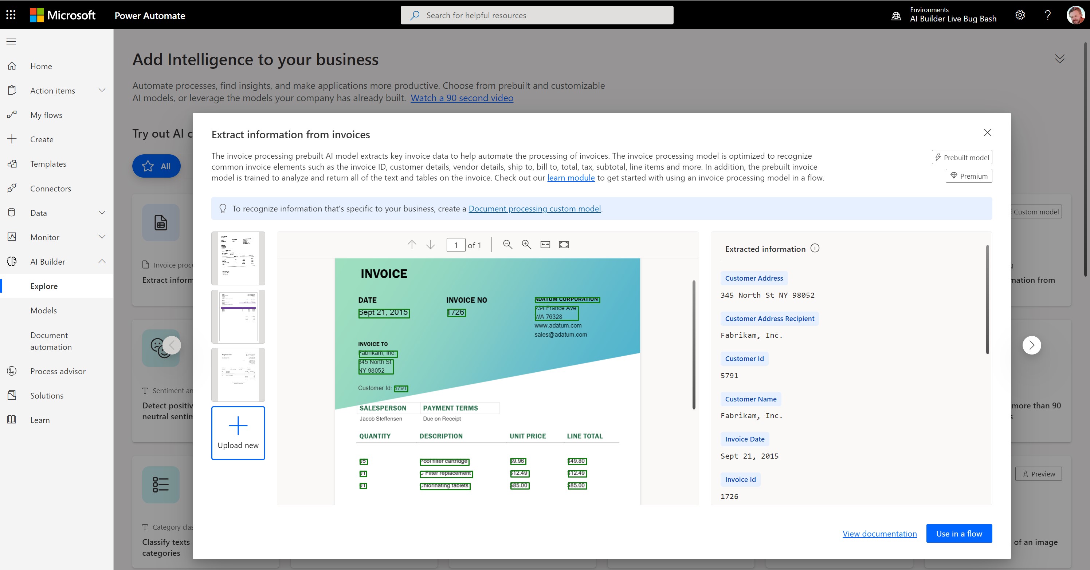Click the invoice processing card icon
This screenshot has height=570, width=1090.
161,222
